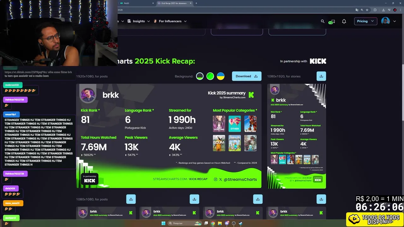Screen dimensions: 404x227
Task: Open Windows Start menu
Action: point(163,223)
